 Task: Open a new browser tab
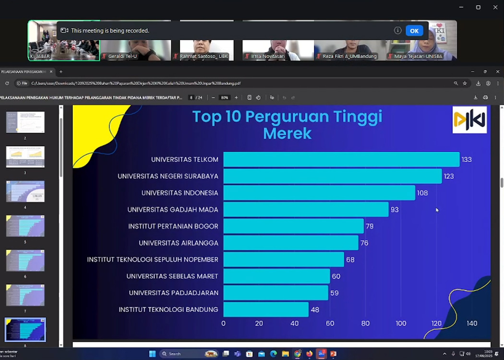tap(60, 72)
